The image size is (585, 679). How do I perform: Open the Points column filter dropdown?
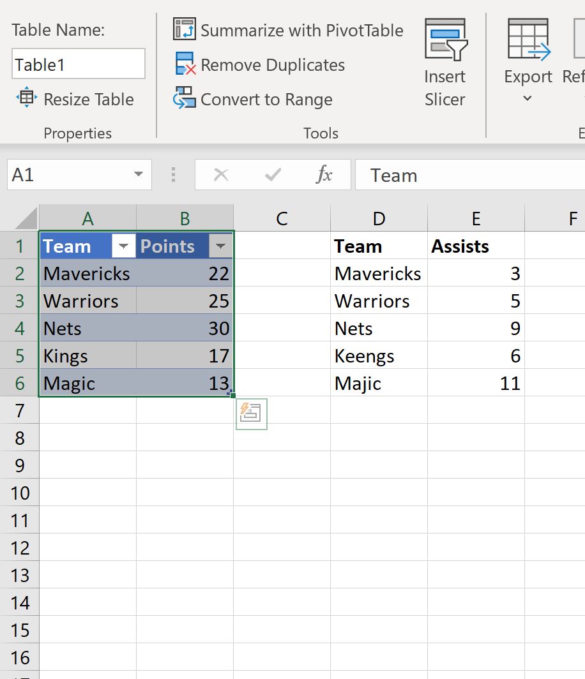coord(220,246)
